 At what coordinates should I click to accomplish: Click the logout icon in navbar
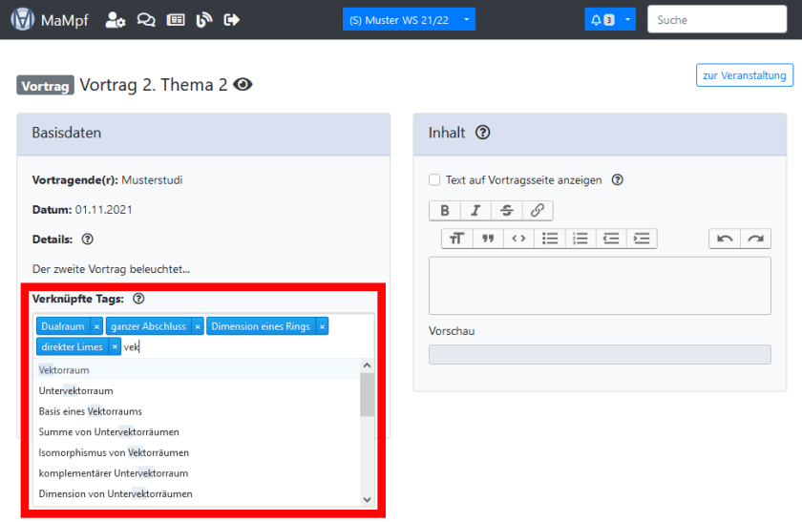click(x=231, y=20)
